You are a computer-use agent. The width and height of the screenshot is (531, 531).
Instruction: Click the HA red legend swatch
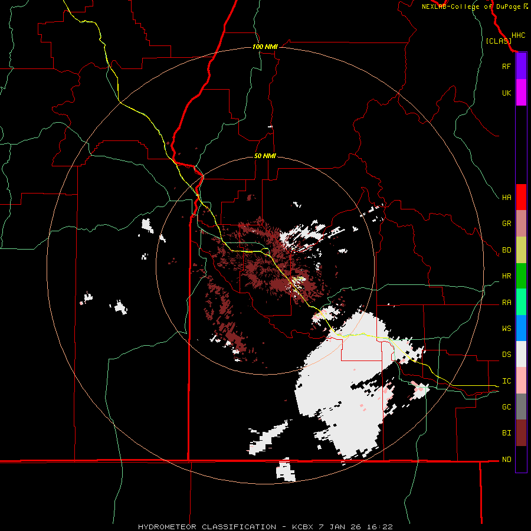click(521, 197)
